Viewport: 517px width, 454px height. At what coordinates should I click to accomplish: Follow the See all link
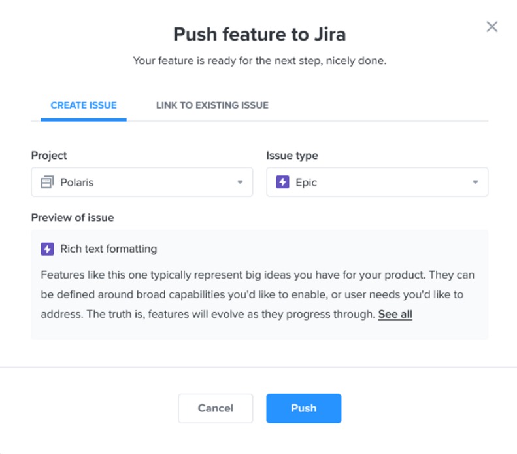coord(395,314)
